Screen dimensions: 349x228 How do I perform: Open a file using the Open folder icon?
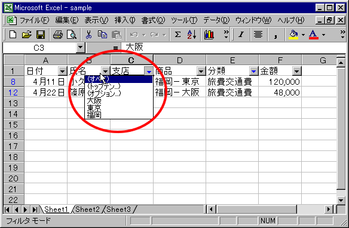pyautogui.click(x=27, y=35)
